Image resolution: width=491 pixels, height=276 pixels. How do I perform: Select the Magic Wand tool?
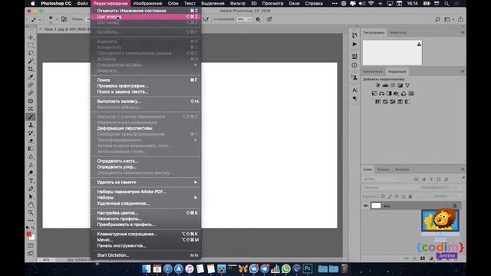31,61
